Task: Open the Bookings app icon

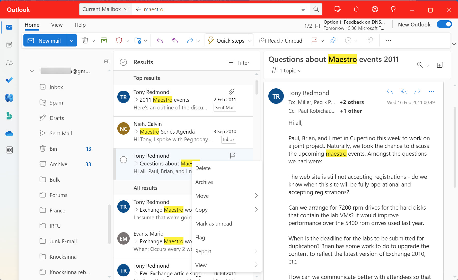Action: tap(9, 116)
